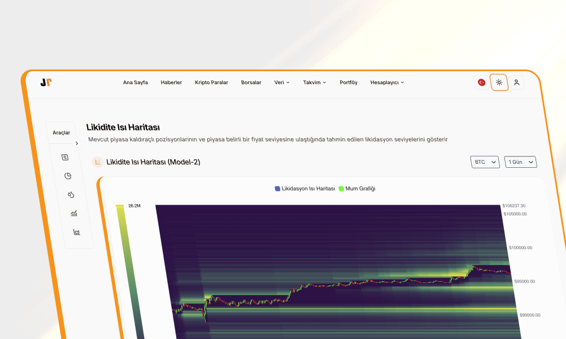Screen dimensions: 566x339
Task: Open the Hesaplayıcı menu
Action: point(387,82)
